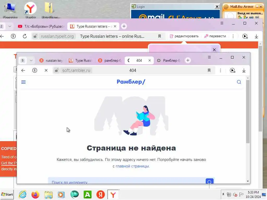Viewport: 267px width, 200px height.
Task: Open the Computer desktop icon
Action: click(10, 10)
